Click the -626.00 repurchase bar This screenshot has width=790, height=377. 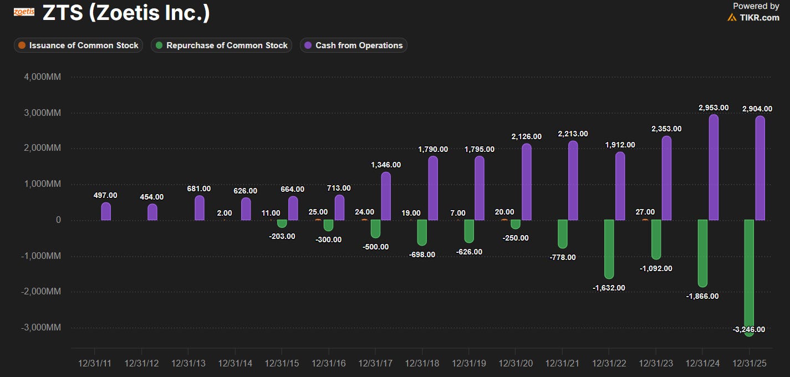pyautogui.click(x=469, y=231)
